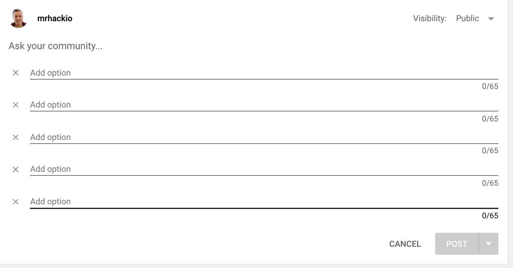Select the second Add option field
This screenshot has width=513, height=268.
coord(263,105)
